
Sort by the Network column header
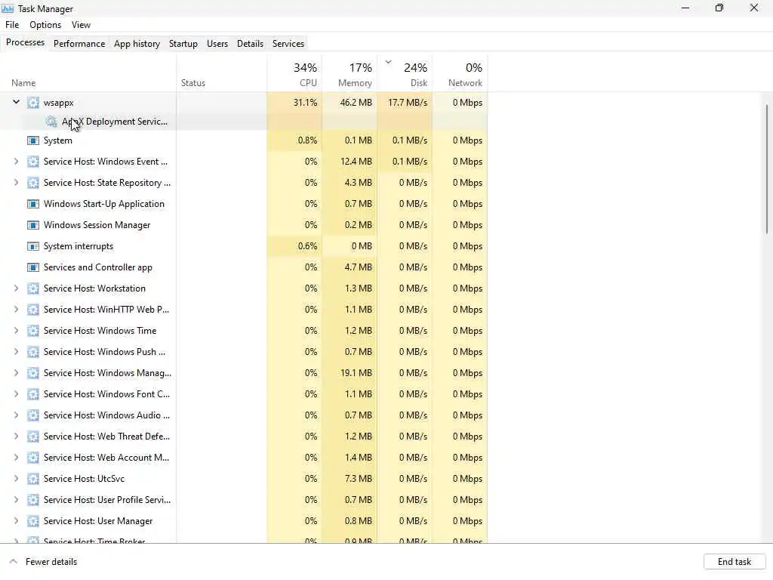[x=460, y=73]
